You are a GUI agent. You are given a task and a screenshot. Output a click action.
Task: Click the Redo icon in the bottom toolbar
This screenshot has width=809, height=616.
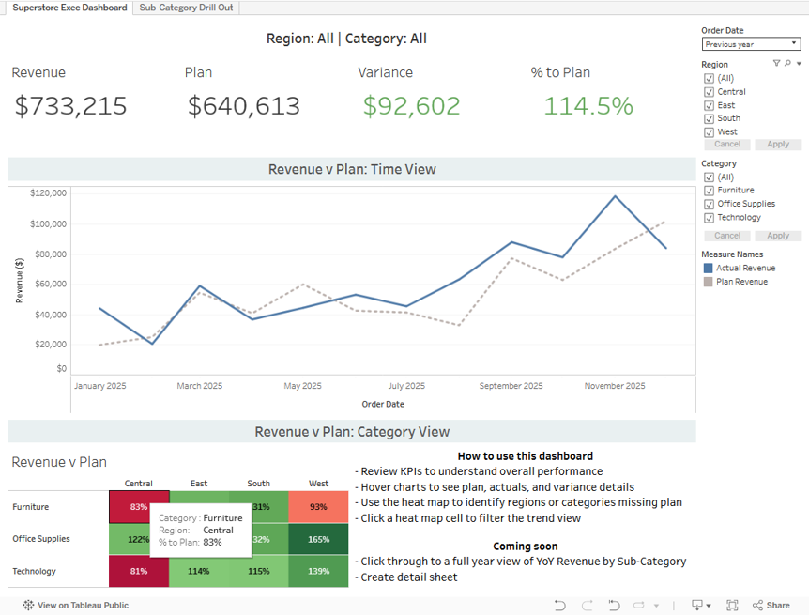click(588, 605)
